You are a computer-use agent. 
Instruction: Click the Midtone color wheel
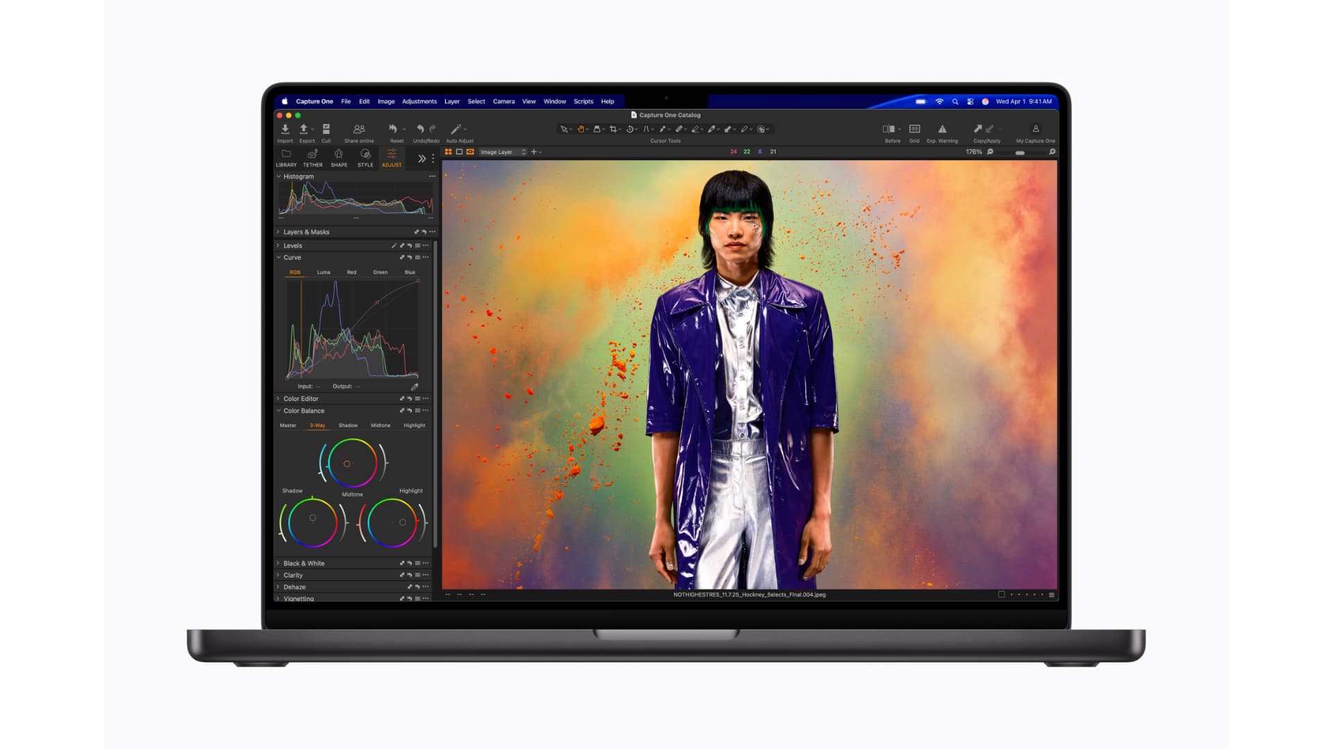pos(352,463)
